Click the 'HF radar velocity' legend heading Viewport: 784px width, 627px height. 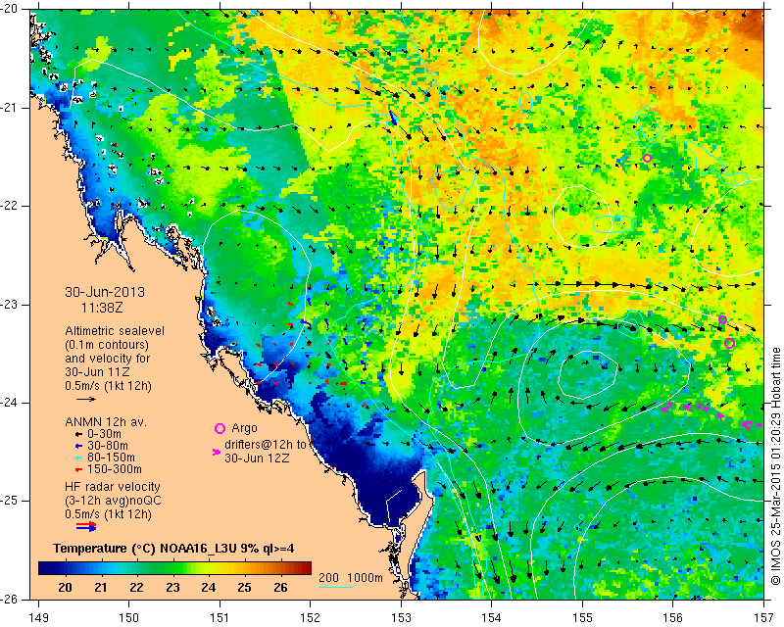pyautogui.click(x=113, y=487)
